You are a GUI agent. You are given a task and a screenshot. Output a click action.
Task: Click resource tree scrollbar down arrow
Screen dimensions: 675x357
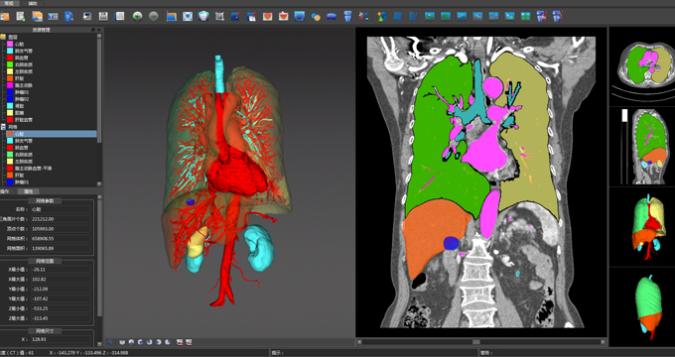point(100,183)
